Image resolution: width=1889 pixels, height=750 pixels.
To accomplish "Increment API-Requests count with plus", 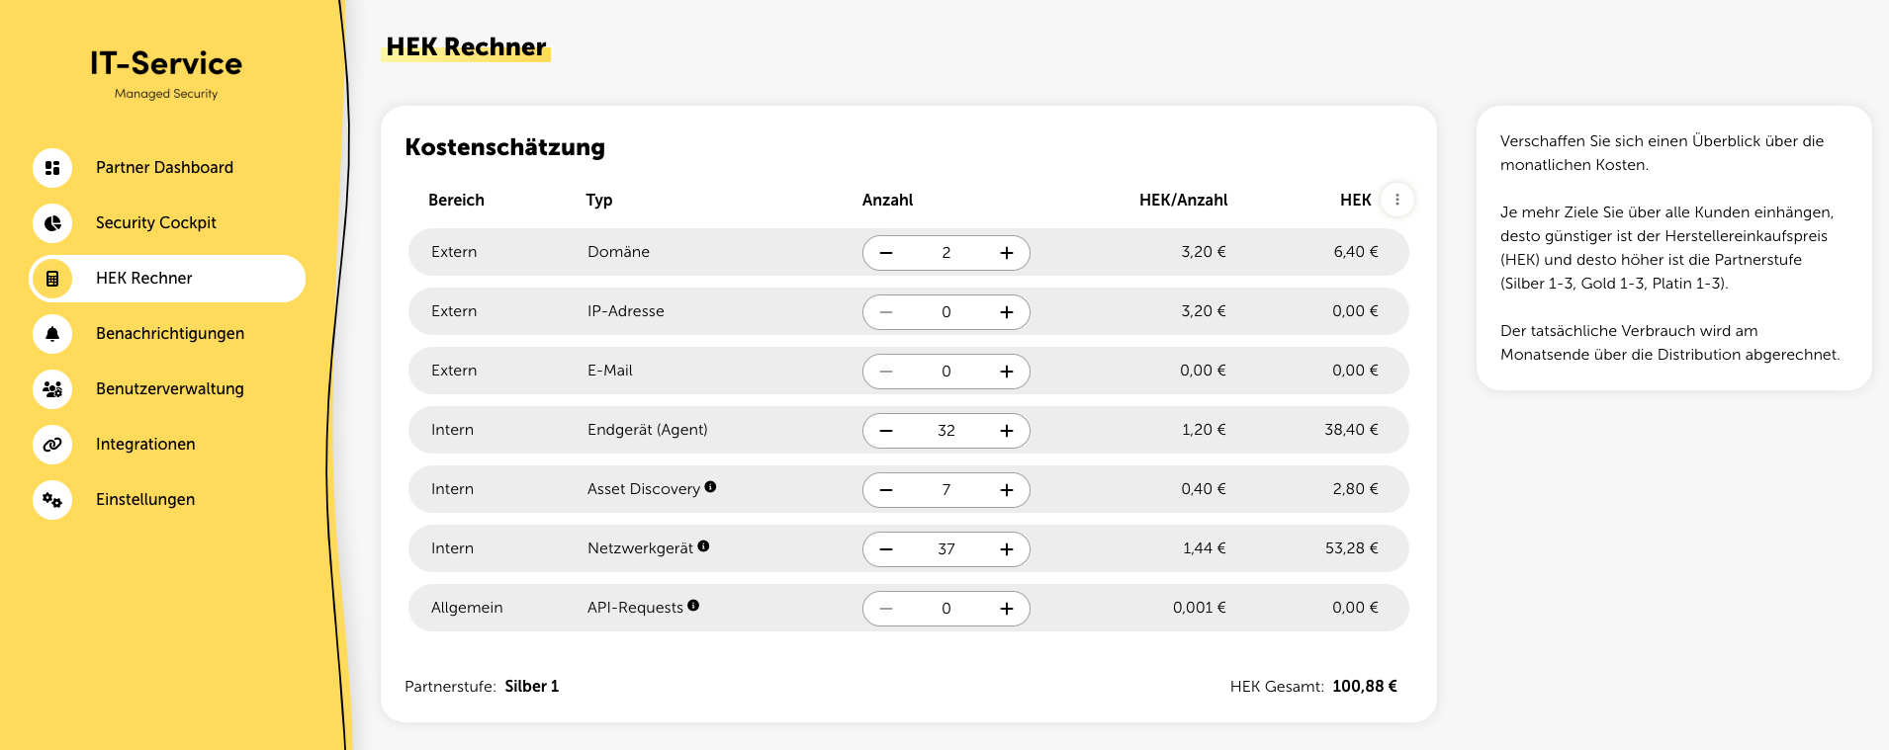I will pyautogui.click(x=1006, y=609).
